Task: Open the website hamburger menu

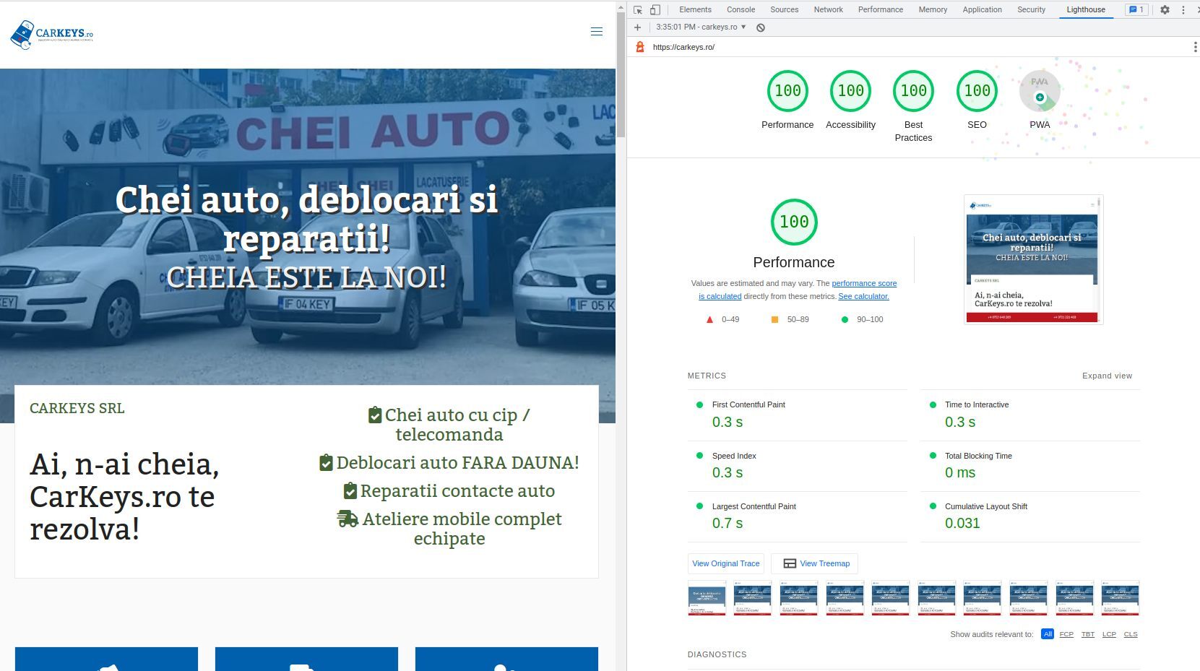Action: (597, 32)
